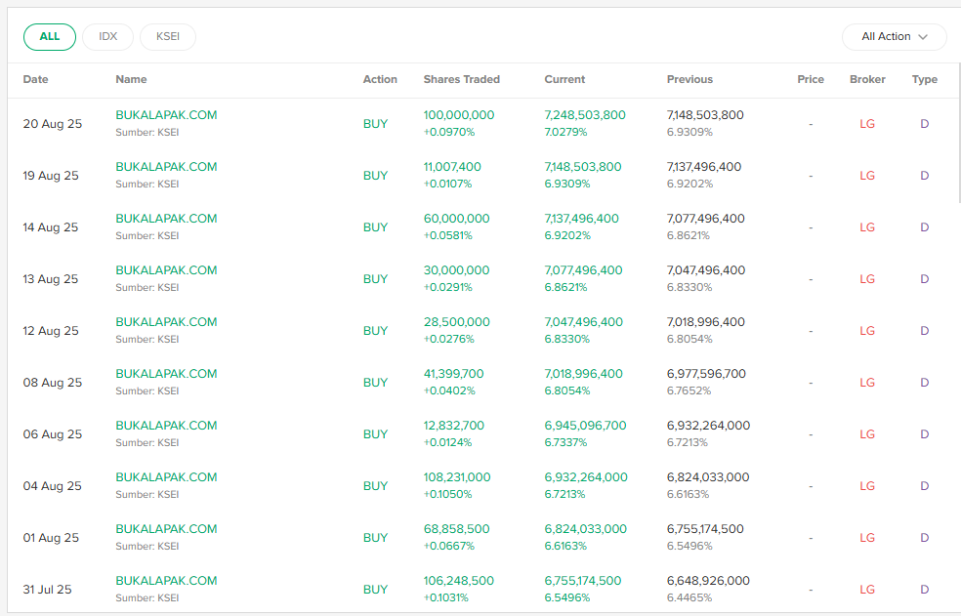Open BUKALAPAK.COM link in 12 Aug 25 row
This screenshot has width=961, height=616.
[166, 322]
